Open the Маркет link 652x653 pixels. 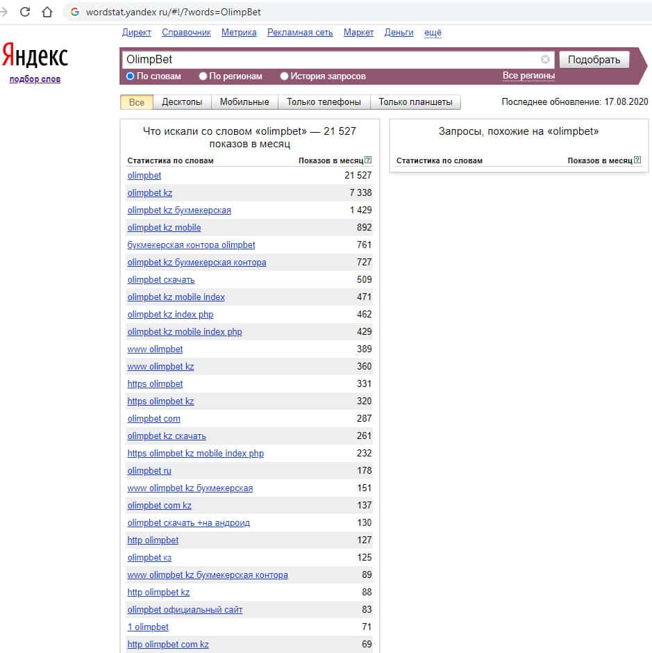pos(358,33)
